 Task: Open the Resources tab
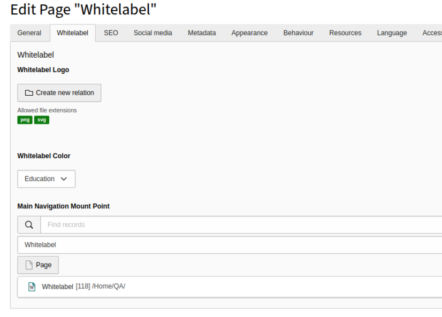pos(345,33)
